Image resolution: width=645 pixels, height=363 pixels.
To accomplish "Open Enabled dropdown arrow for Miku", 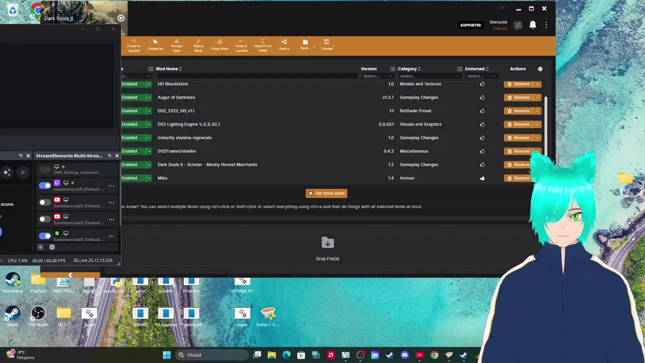I will (149, 178).
